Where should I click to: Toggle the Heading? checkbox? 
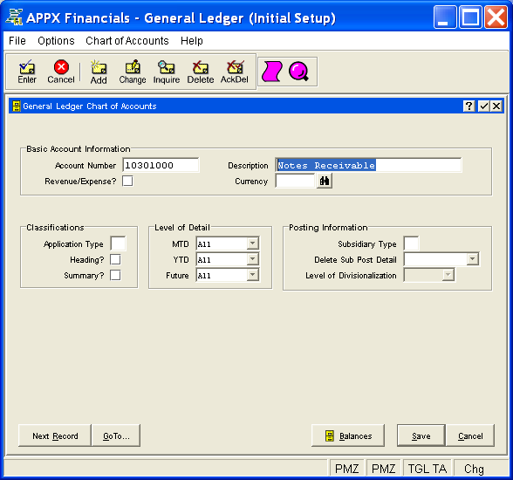115,259
